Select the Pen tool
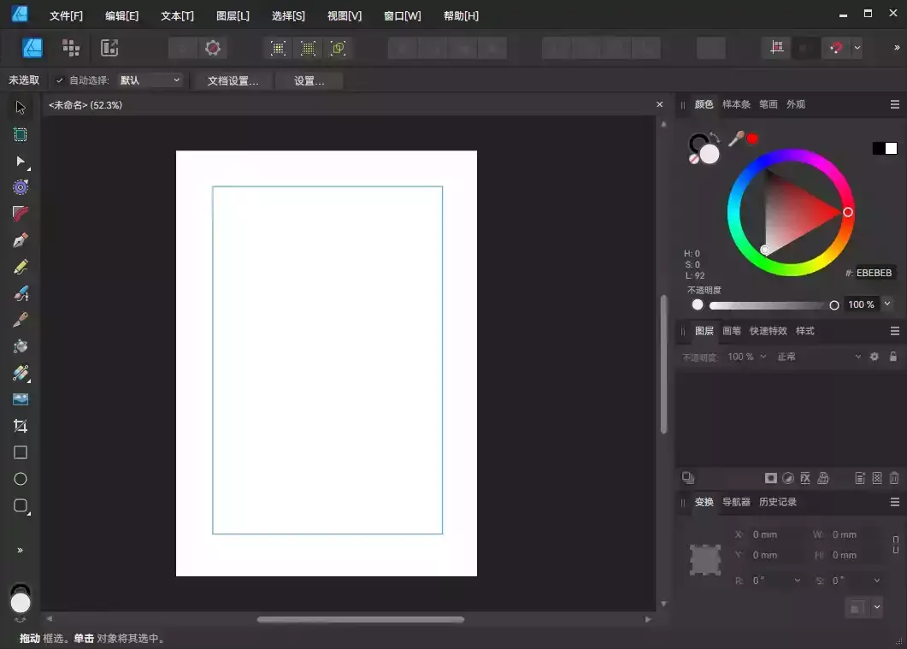This screenshot has height=649, width=907. tap(21, 240)
